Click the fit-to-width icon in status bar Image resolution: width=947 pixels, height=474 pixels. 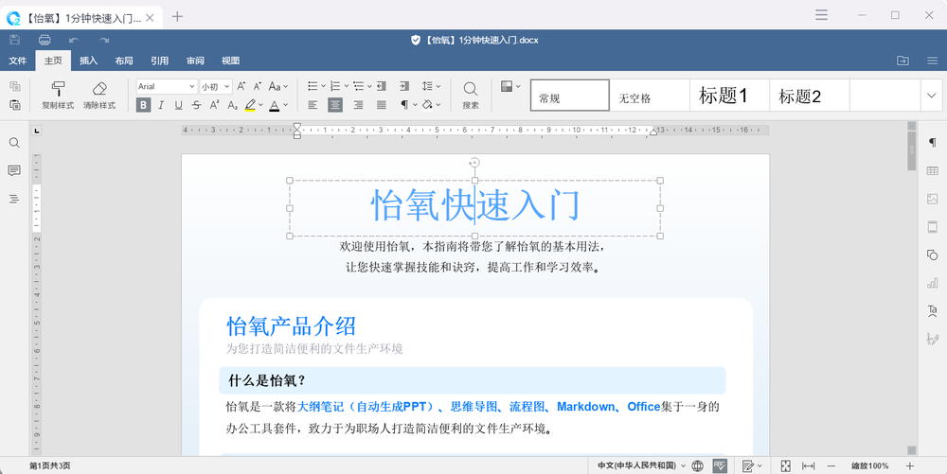click(x=808, y=465)
